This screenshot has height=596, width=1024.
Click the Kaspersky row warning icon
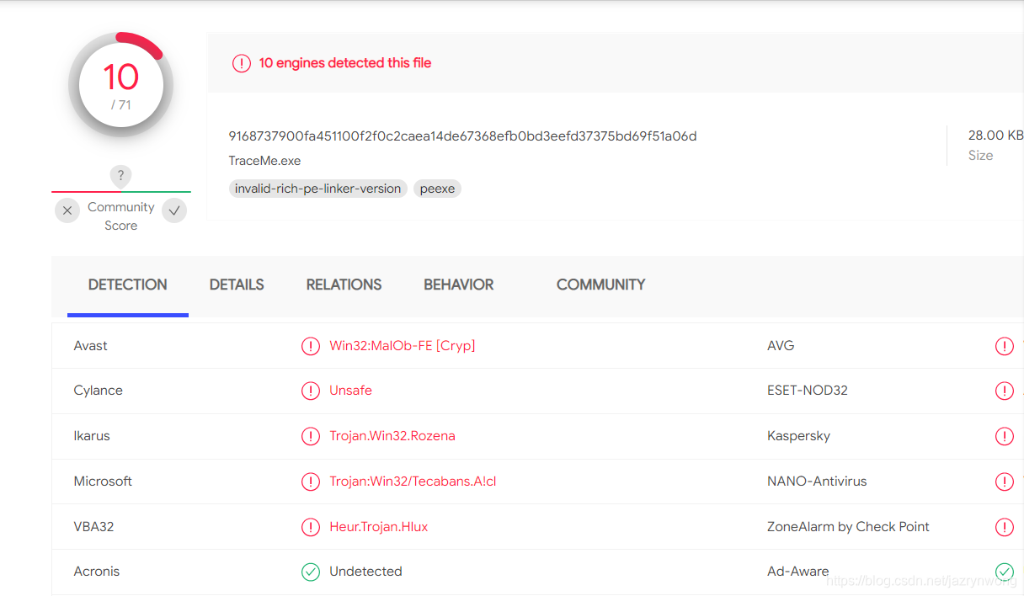[1005, 436]
